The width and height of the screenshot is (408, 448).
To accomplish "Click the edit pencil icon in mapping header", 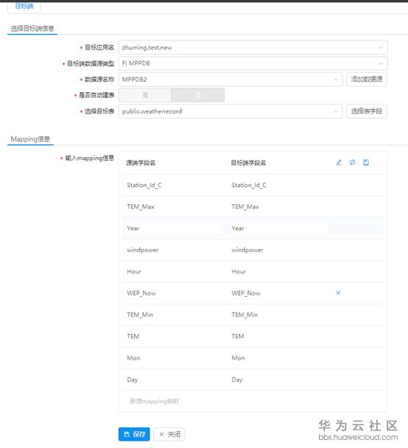I will click(x=339, y=163).
